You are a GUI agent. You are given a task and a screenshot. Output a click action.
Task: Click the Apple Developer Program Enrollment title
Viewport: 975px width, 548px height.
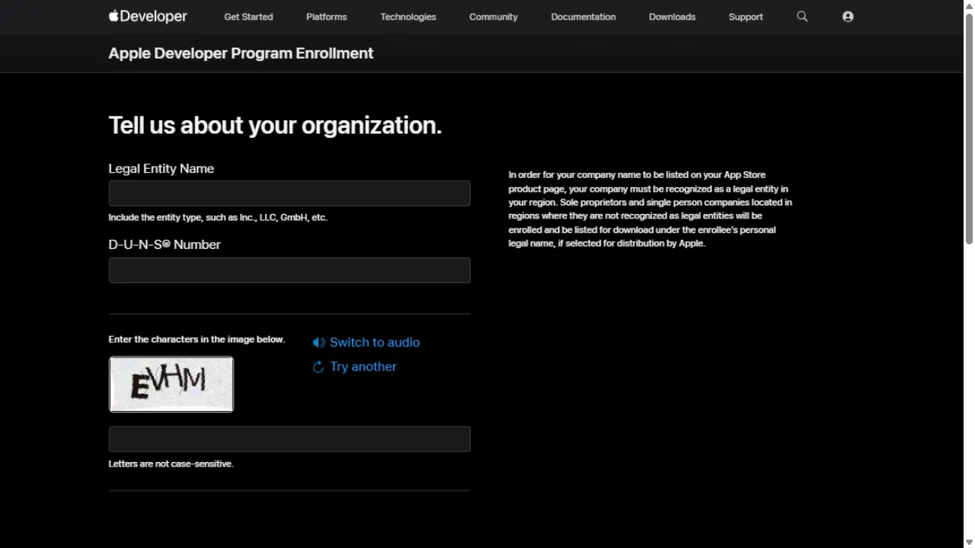(241, 53)
